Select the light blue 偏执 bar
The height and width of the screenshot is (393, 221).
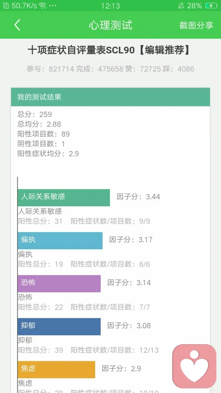[x=60, y=240]
